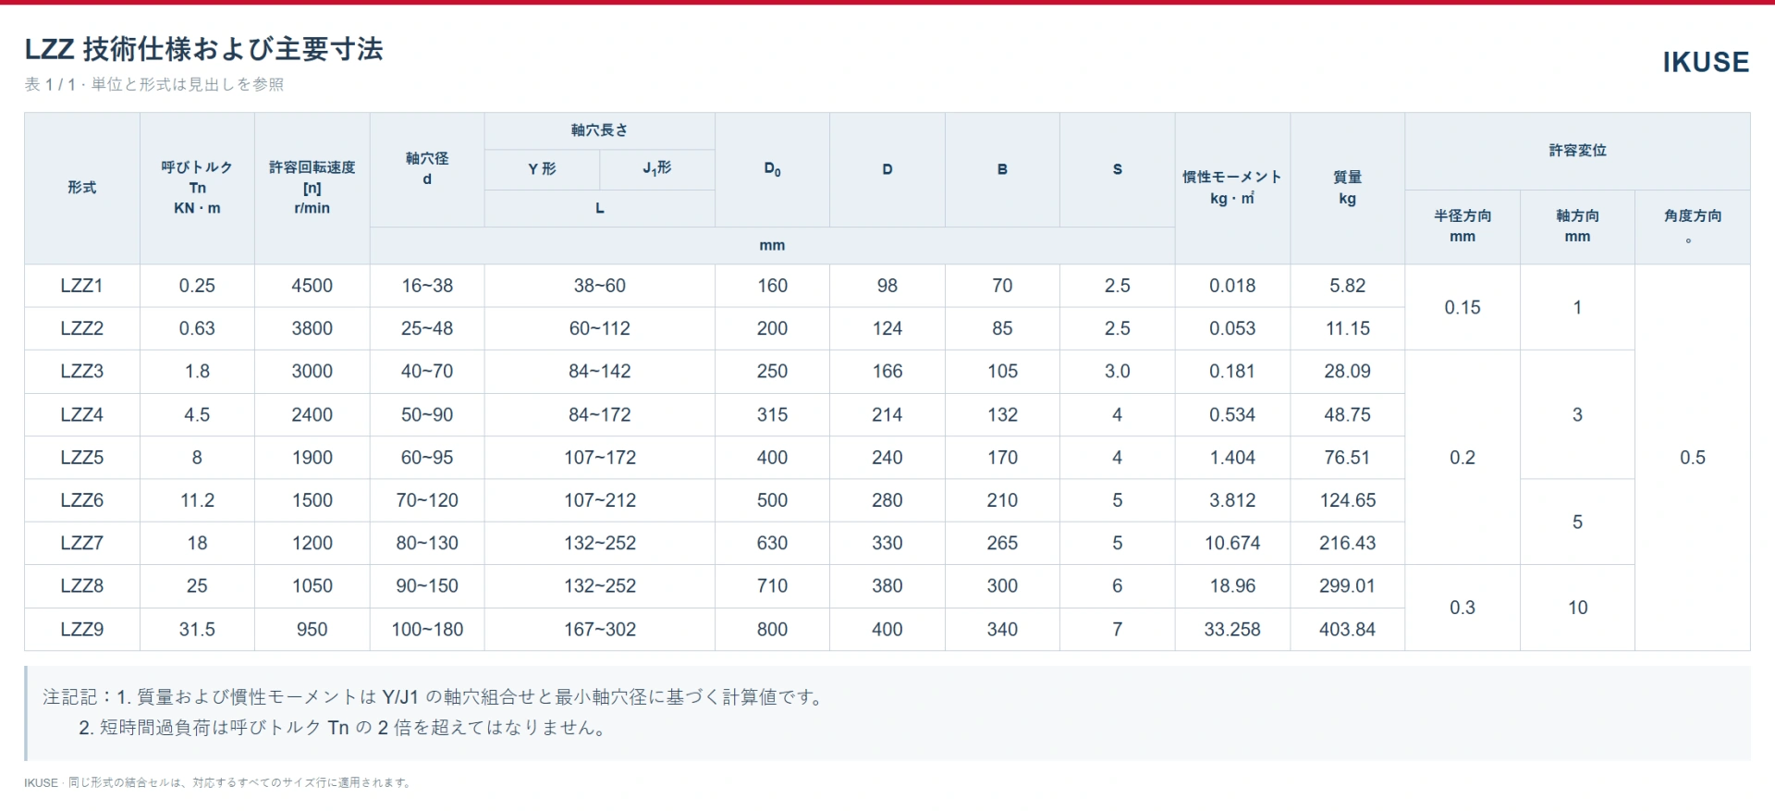Select mass value 124.65
The height and width of the screenshot is (811, 1775).
coord(1348,501)
